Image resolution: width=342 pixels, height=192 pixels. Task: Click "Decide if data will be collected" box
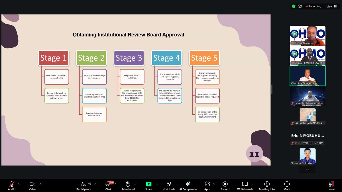pyautogui.click(x=57, y=96)
